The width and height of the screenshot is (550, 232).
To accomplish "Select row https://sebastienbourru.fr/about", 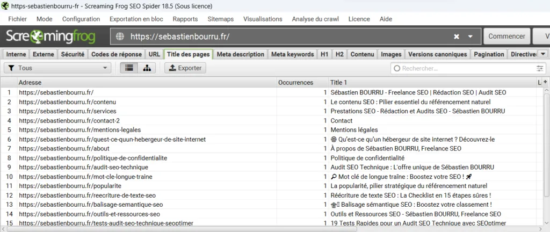I will [x=271, y=149].
